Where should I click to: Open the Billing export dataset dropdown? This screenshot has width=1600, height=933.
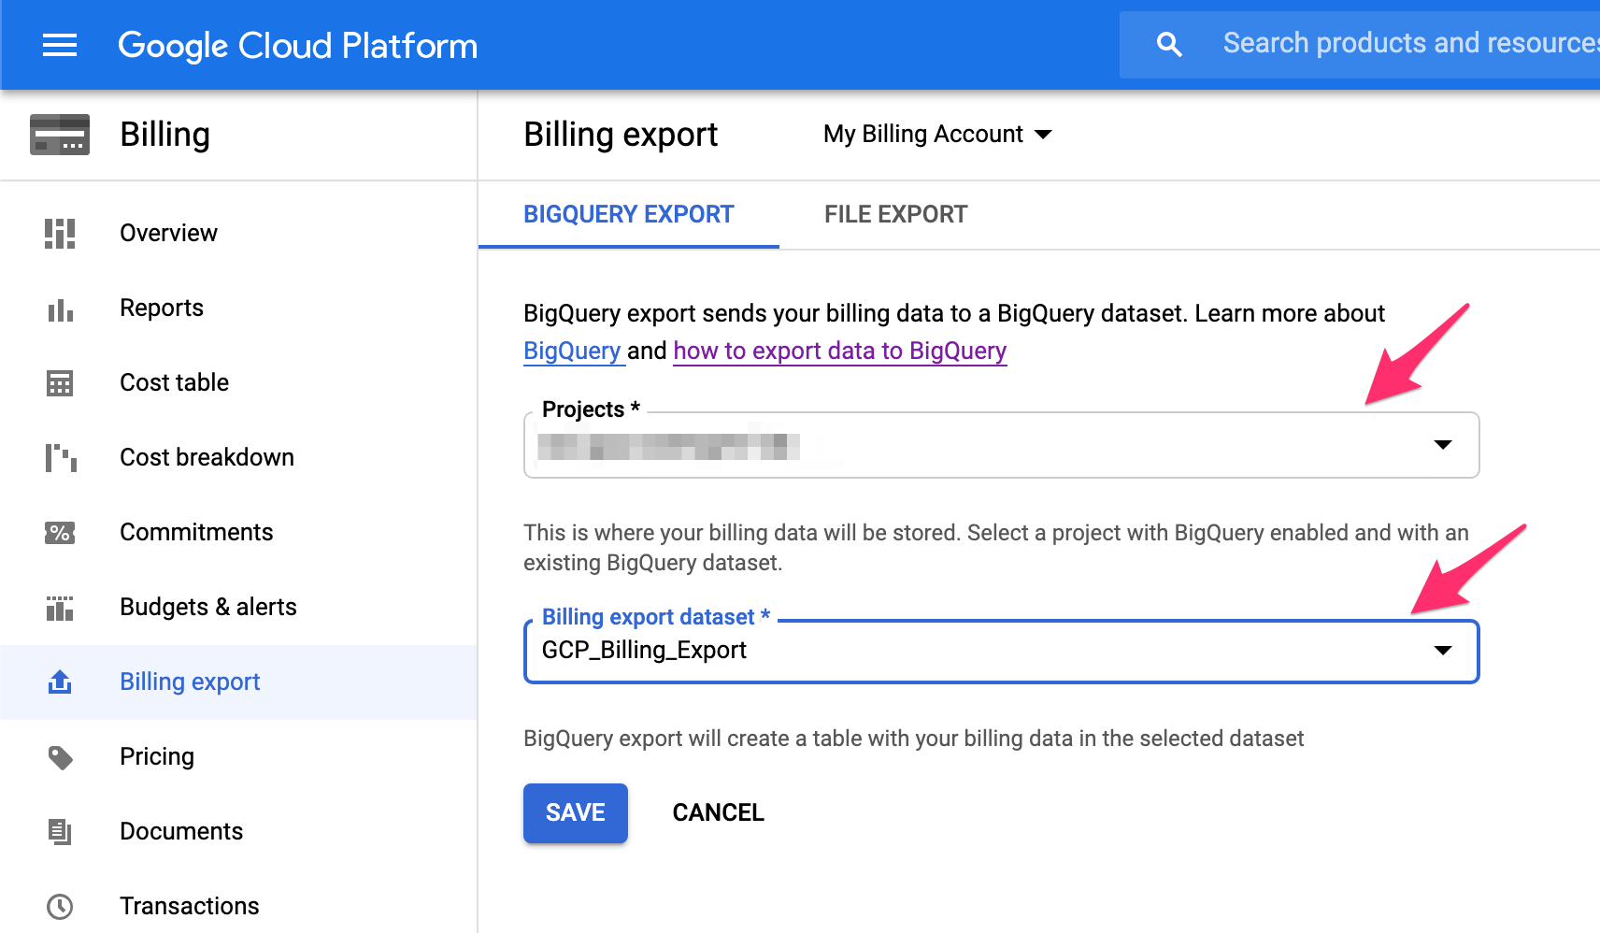coord(1001,651)
